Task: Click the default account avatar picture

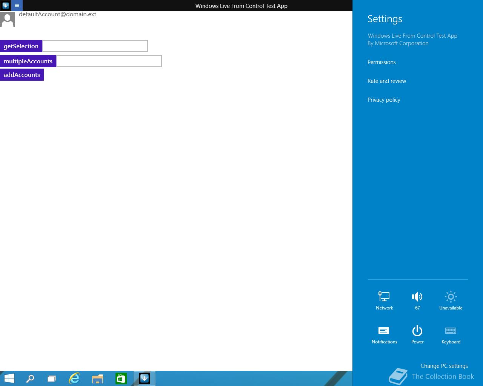Action: (8, 20)
